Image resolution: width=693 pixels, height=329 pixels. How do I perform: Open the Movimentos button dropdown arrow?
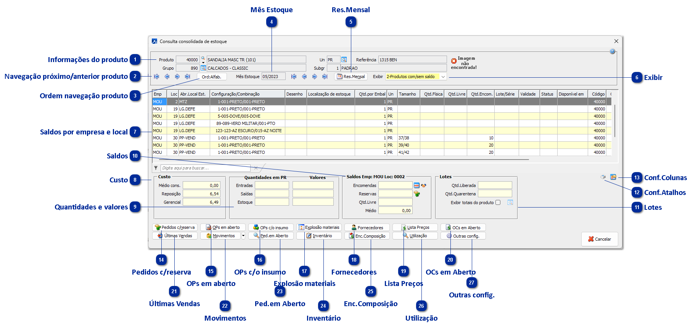click(243, 236)
